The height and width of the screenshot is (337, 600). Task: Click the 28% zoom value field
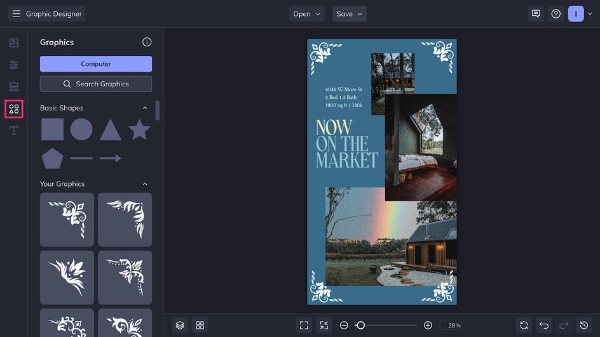click(x=452, y=325)
